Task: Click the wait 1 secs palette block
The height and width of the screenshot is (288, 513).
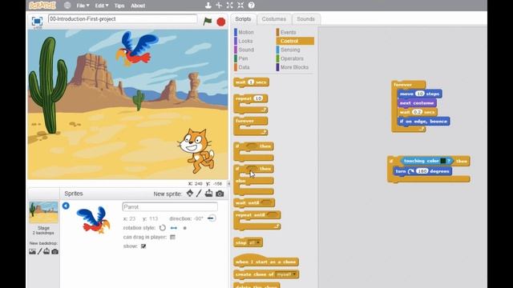Action: pyautogui.click(x=251, y=82)
